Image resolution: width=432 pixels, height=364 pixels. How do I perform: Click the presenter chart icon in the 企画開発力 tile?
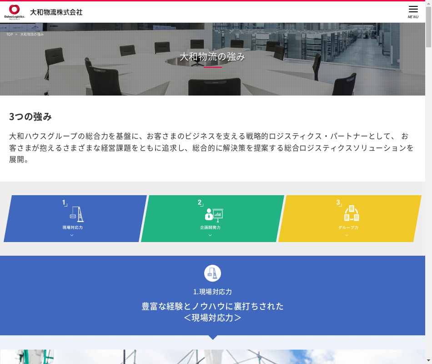click(214, 215)
